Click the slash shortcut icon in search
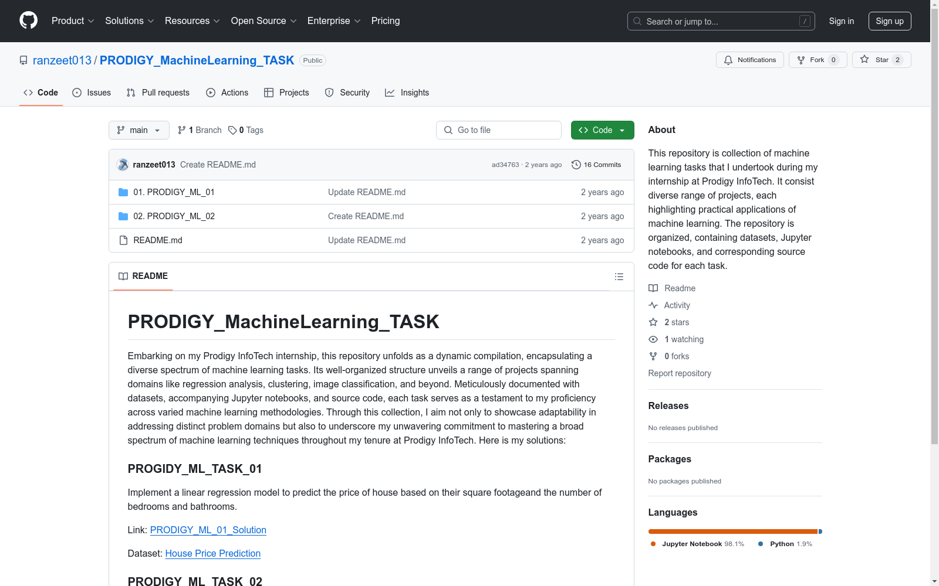This screenshot has height=586, width=939. point(805,21)
